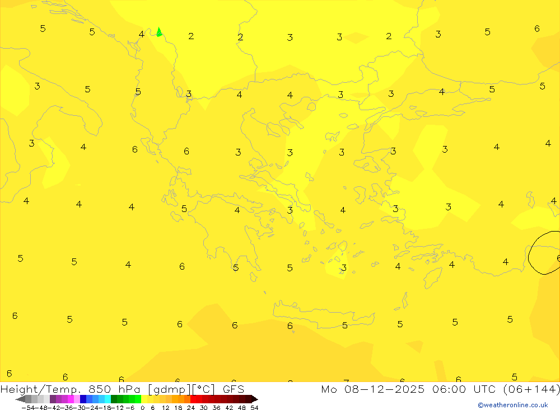560x410 pixels.
Task: Pick the bright yellow swatch above 0
Action: (144, 399)
